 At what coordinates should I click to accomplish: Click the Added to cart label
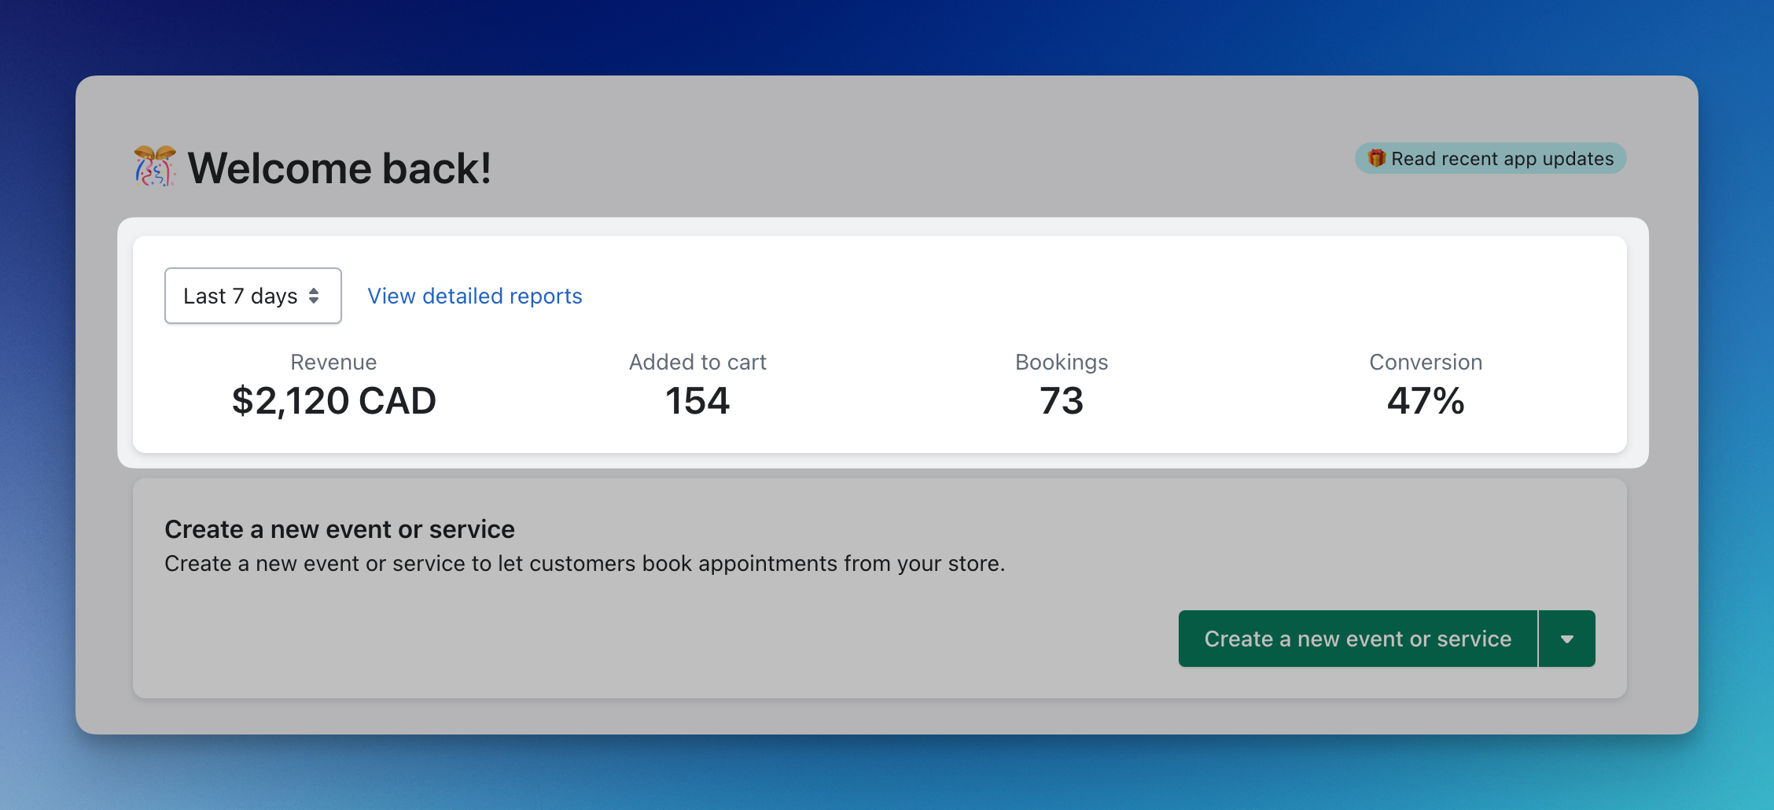click(x=697, y=362)
